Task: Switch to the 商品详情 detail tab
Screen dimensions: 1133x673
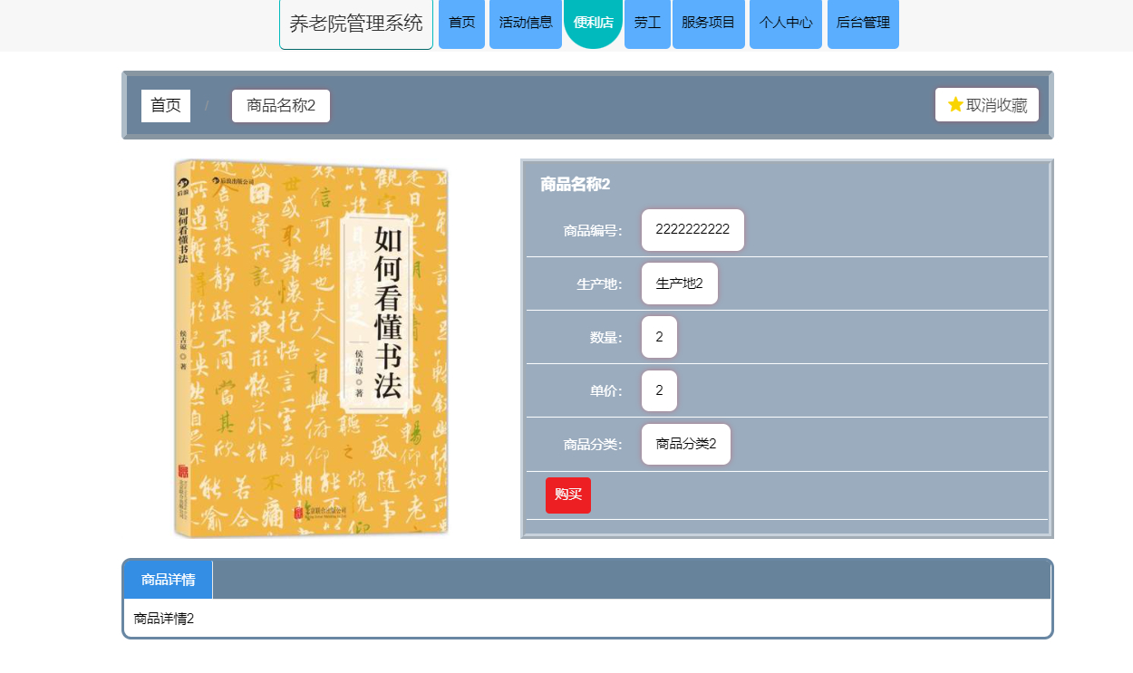Action: 170,579
